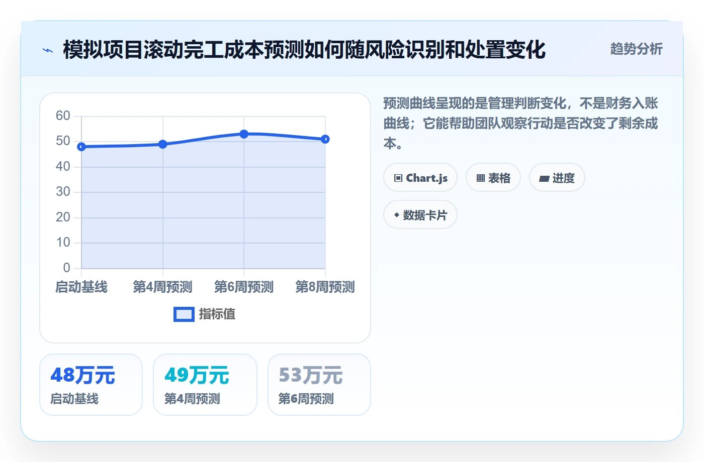Select the 启动基线 data point on chart
The width and height of the screenshot is (704, 462).
pyautogui.click(x=81, y=147)
